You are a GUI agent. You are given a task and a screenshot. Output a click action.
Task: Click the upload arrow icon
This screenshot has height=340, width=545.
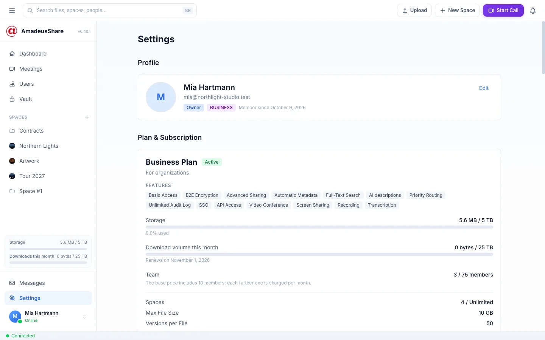click(x=405, y=11)
